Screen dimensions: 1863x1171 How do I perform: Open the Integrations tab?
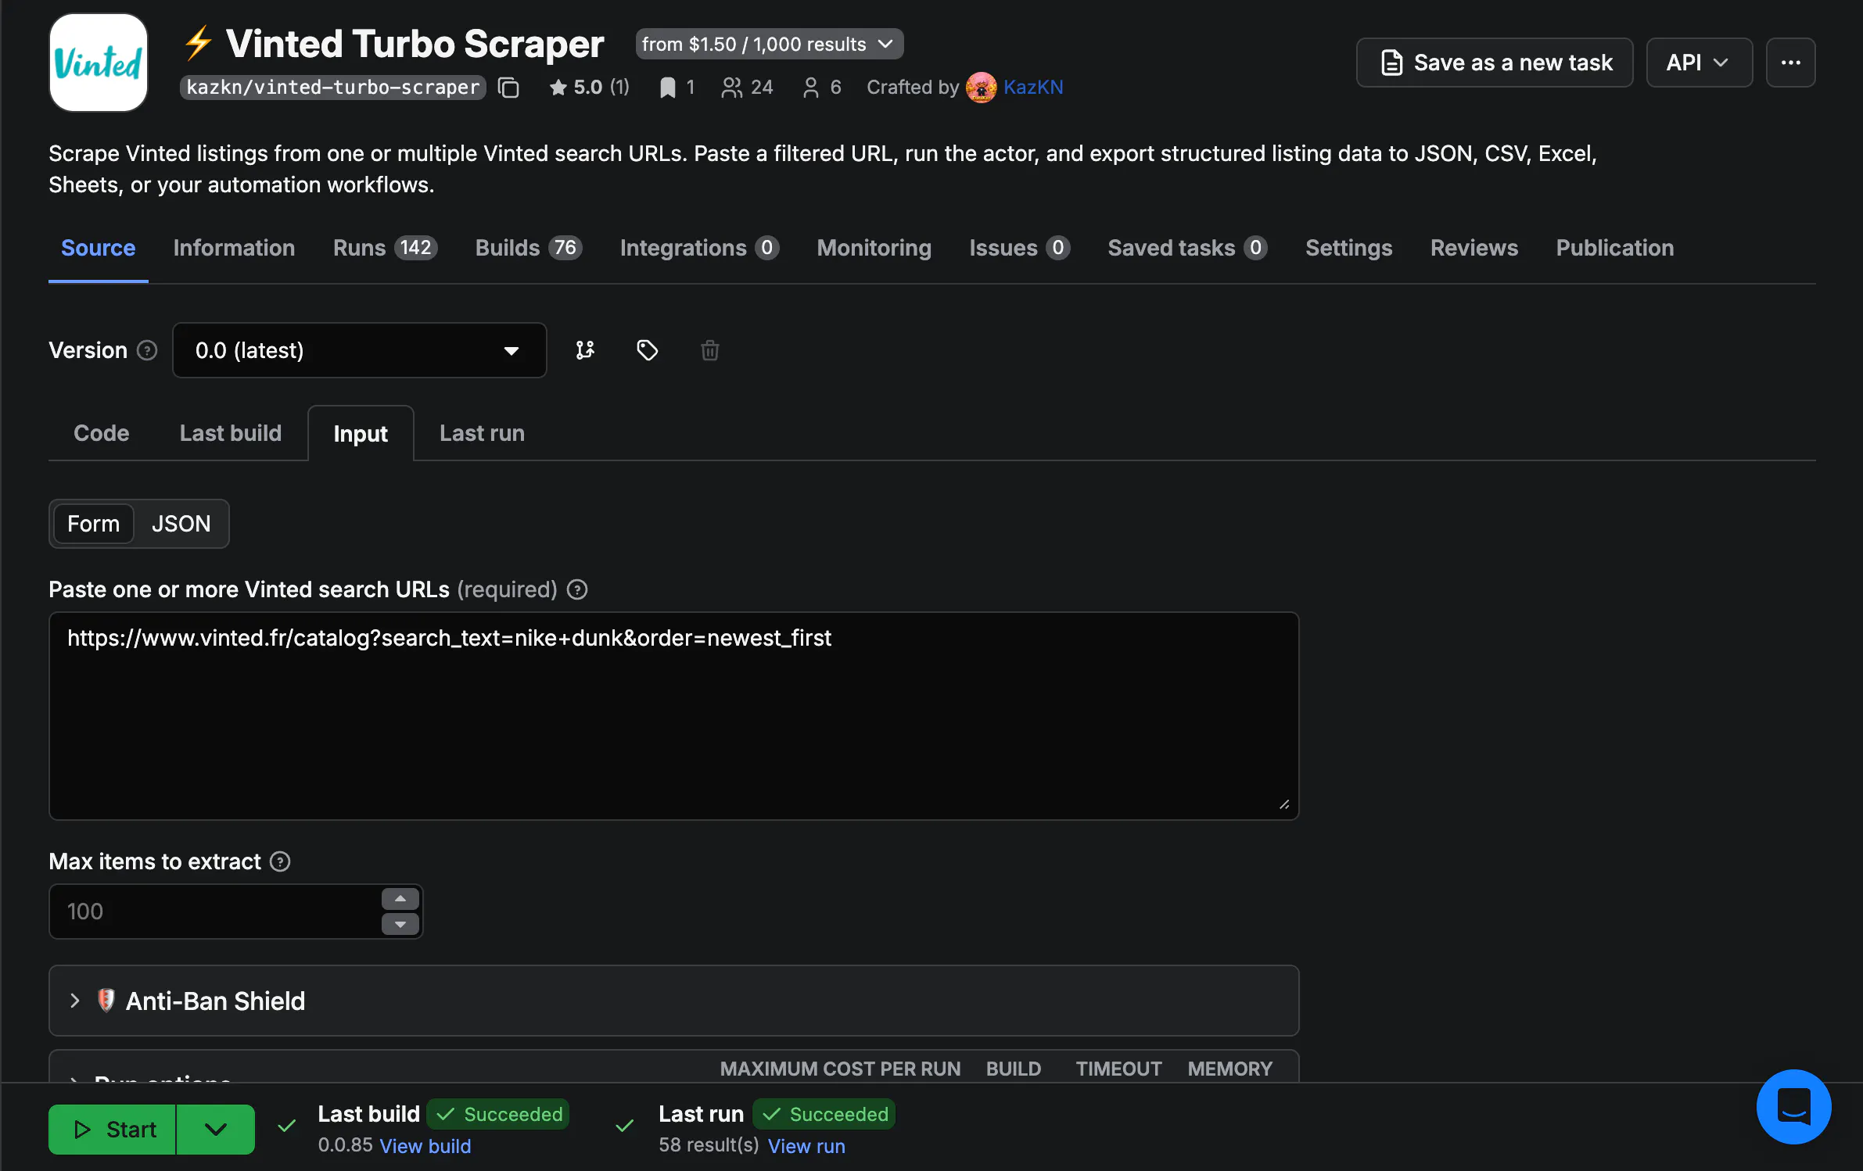[x=699, y=248]
